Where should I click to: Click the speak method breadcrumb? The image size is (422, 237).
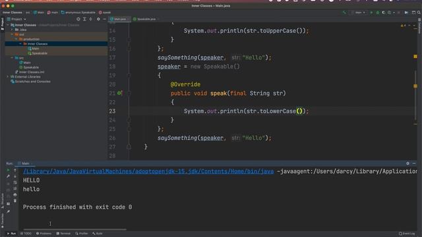(105, 13)
